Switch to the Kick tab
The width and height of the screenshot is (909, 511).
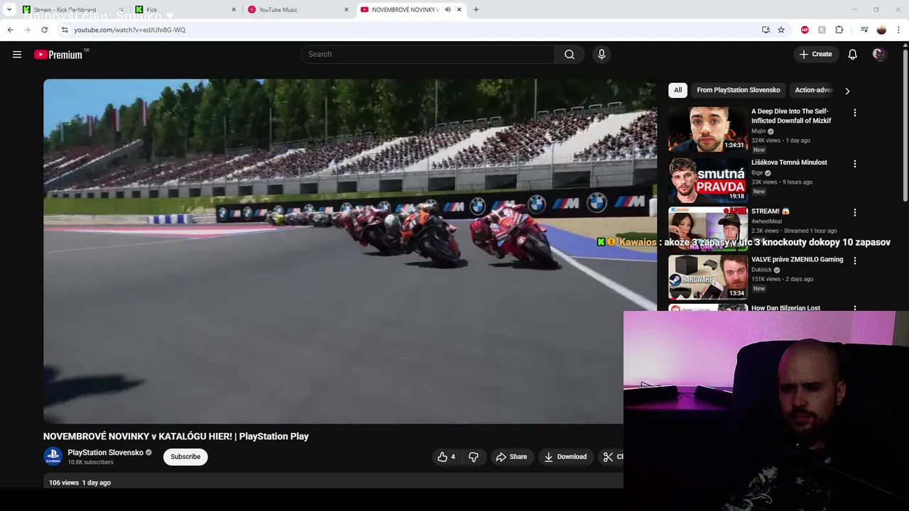click(186, 10)
